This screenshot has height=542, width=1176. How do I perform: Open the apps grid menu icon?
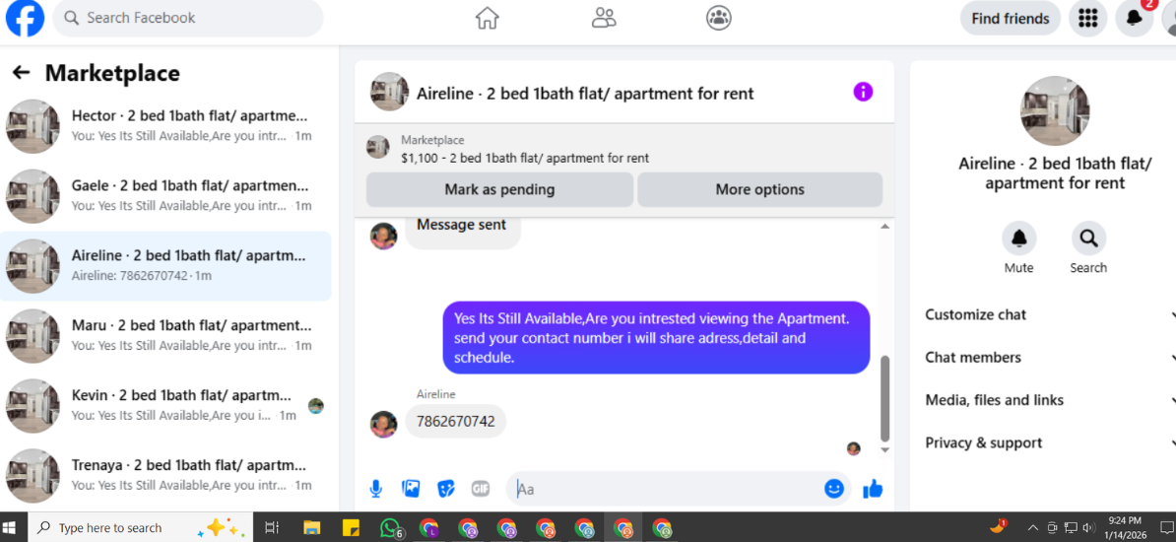click(1087, 18)
